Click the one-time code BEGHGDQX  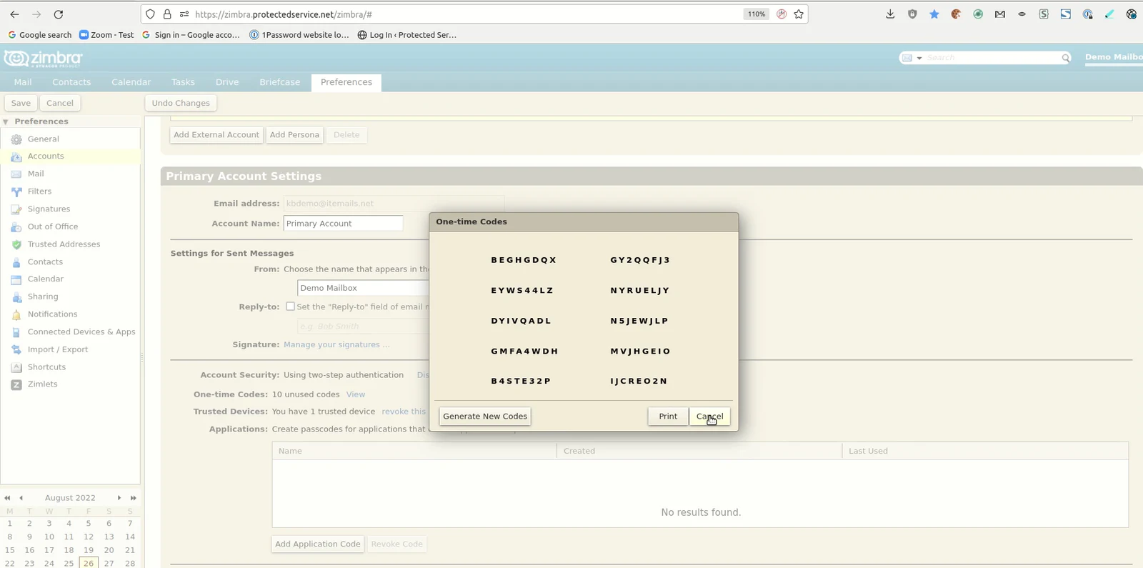[x=524, y=260]
